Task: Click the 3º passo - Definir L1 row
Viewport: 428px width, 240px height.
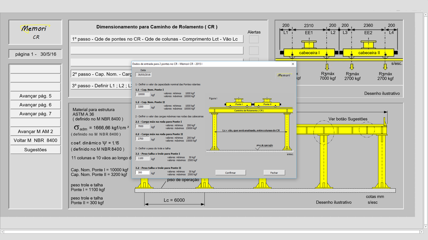Action: [102, 86]
